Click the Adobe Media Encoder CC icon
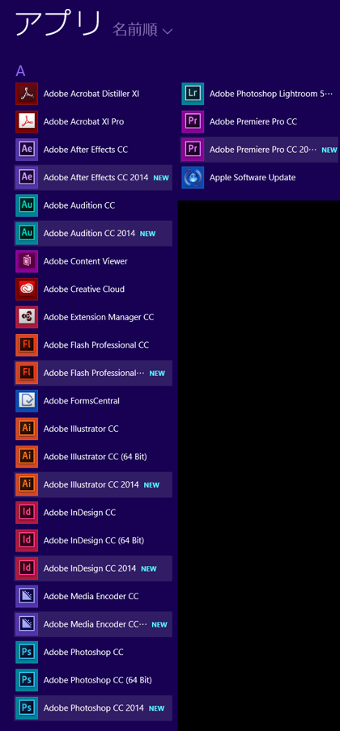This screenshot has width=340, height=731. coord(27,597)
